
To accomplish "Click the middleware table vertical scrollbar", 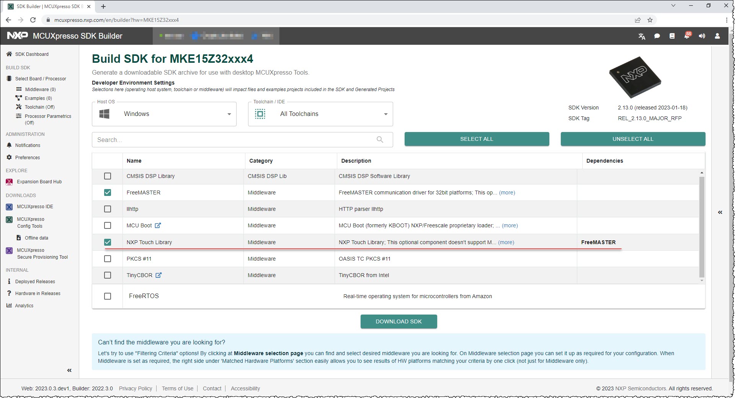I will pyautogui.click(x=702, y=227).
